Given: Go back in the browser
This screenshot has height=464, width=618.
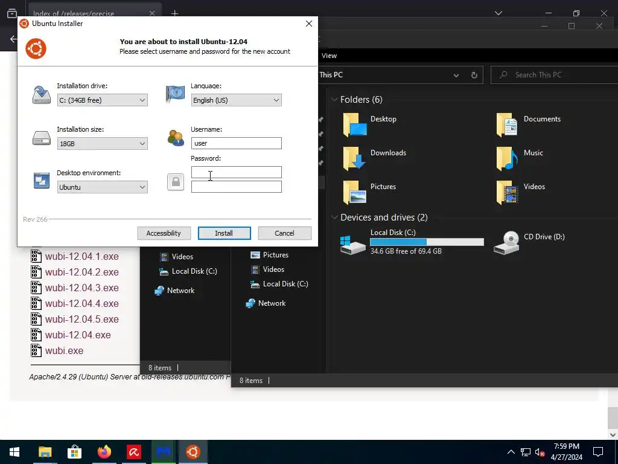Looking at the screenshot, I should (x=14, y=39).
